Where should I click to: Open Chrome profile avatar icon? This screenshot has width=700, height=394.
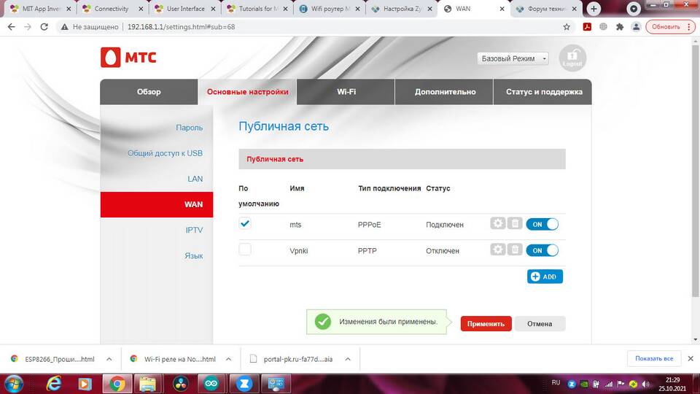tap(636, 27)
